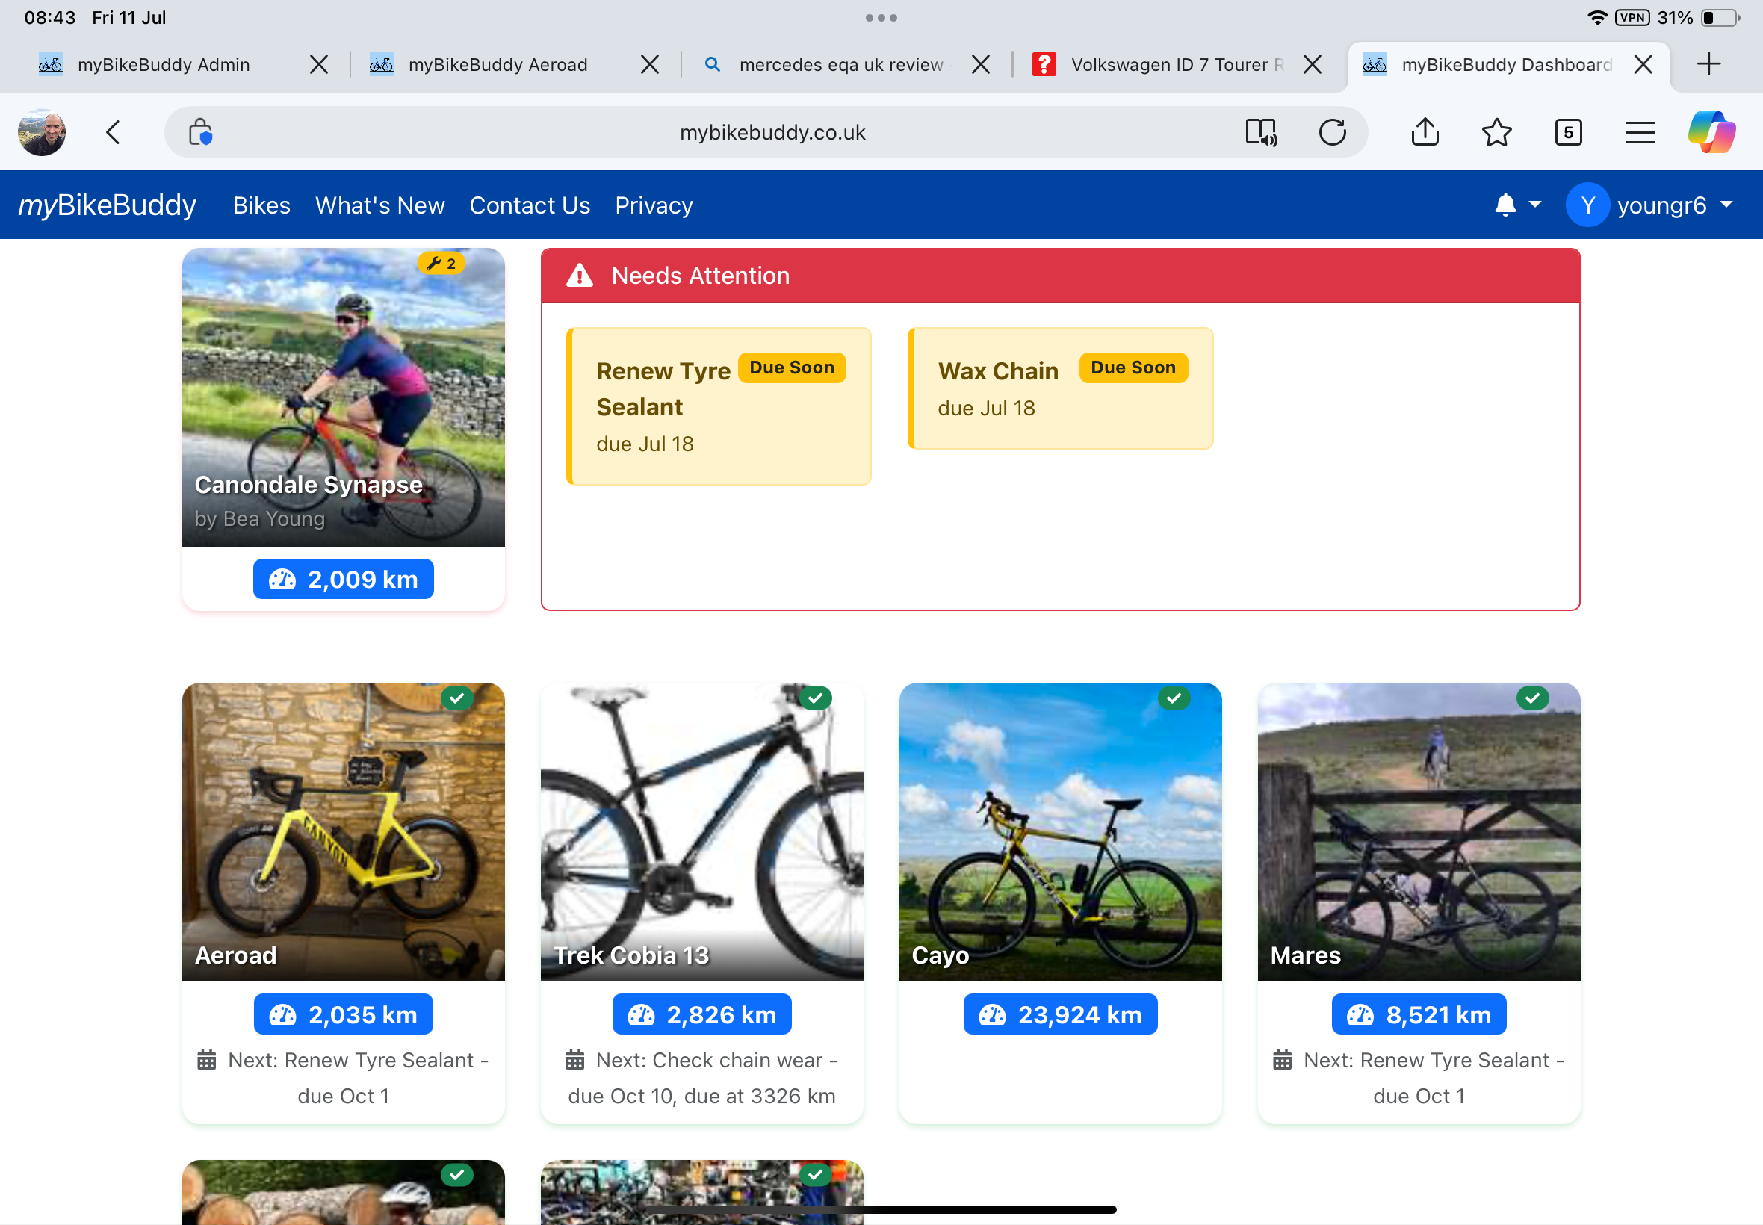Tap the three-dot multitasking control
Screen dimensions: 1763x1225
coord(881,18)
